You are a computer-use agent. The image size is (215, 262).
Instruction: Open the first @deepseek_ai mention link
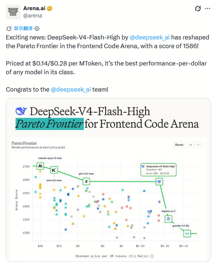150,37
